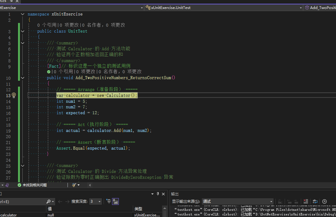The image size is (336, 217).
Task: Click the green test-passed glyph beside Add_TwoPositiveNumbers
Action: click(49, 71)
